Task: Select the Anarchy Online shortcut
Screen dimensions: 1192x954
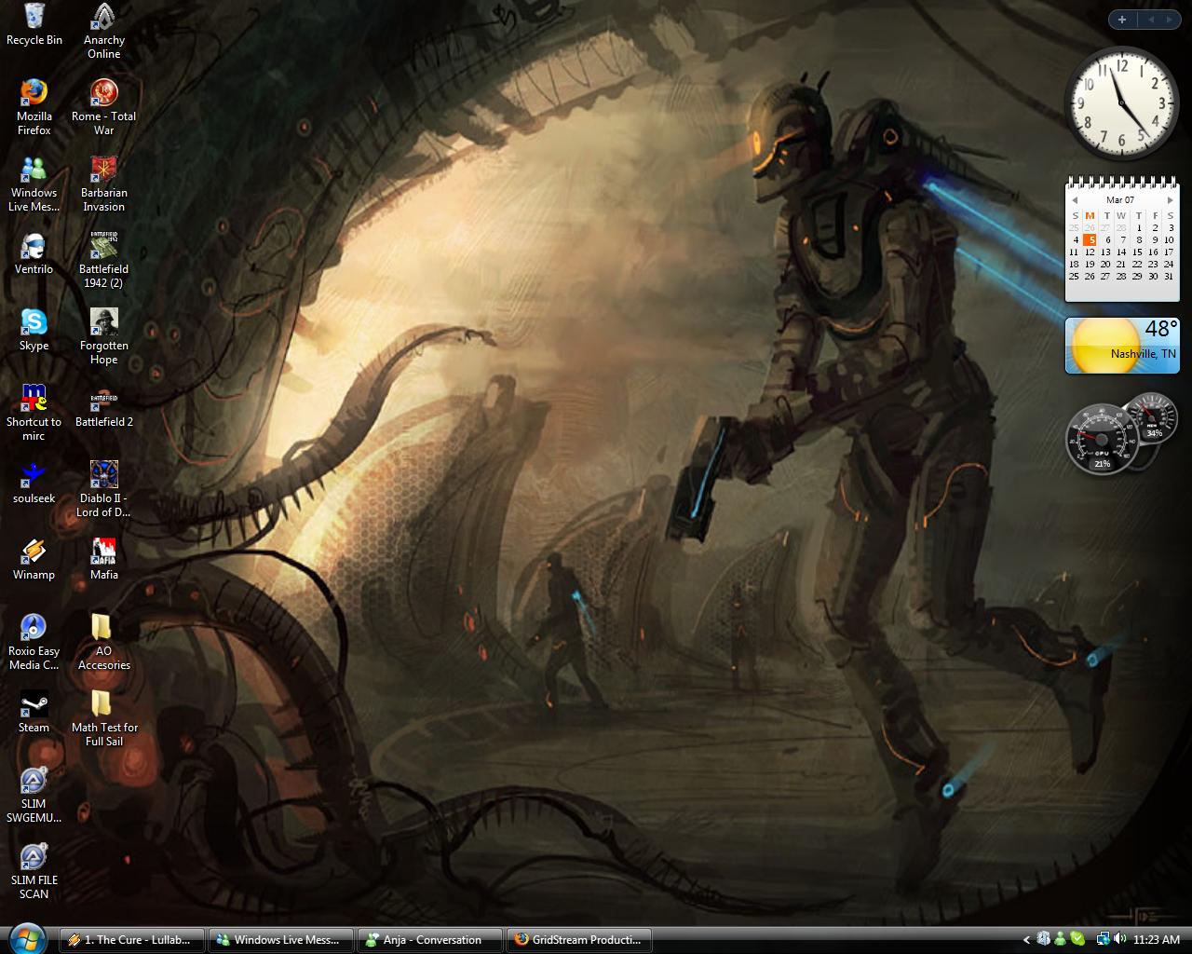Action: click(103, 18)
